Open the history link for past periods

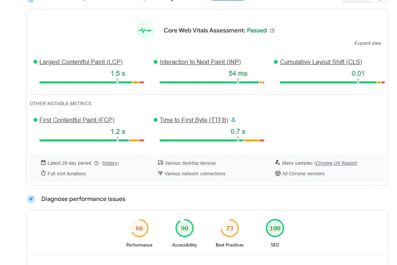coord(110,163)
